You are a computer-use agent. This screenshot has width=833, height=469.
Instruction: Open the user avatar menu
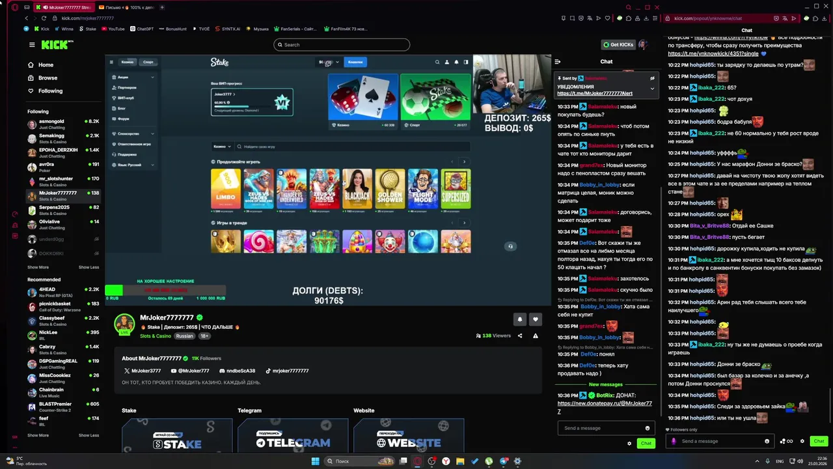(643, 45)
